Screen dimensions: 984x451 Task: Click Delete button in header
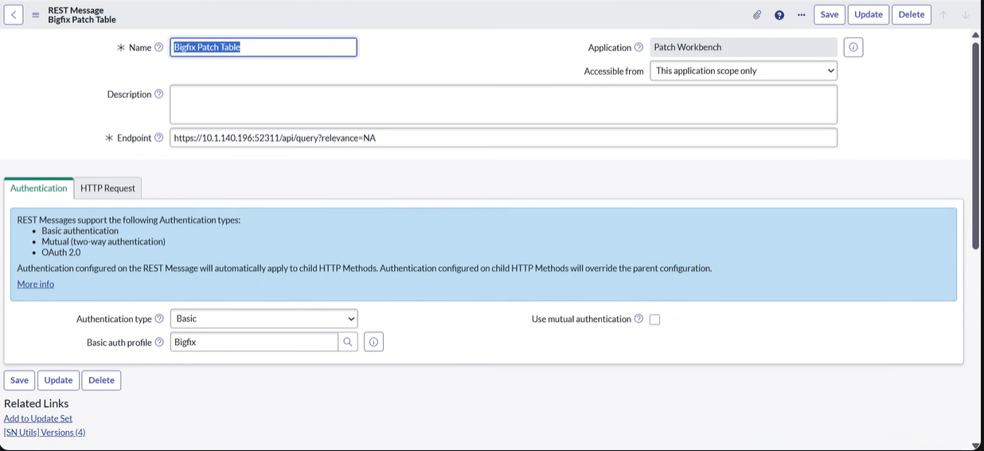point(912,14)
